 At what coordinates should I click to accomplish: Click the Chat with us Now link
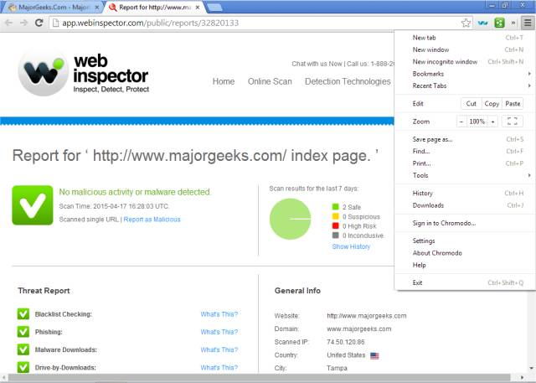317,64
